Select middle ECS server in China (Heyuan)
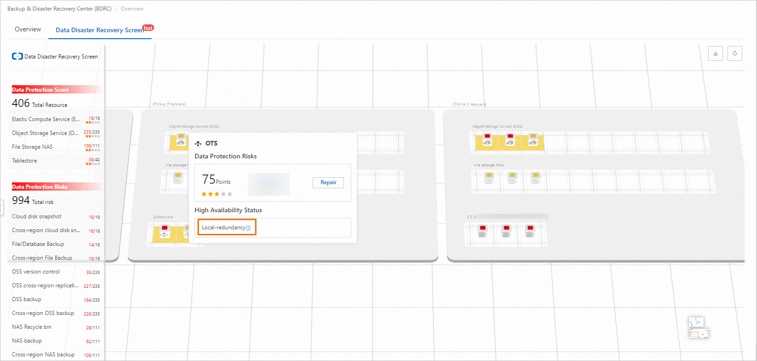Image resolution: width=757 pixels, height=361 pixels. [x=507, y=232]
